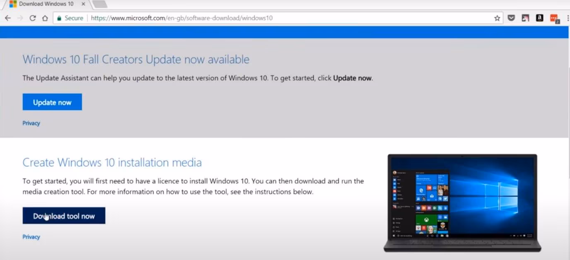Go back with the browser back arrow

pyautogui.click(x=8, y=18)
